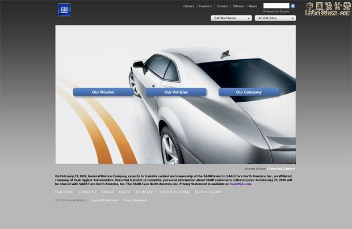352x229 pixels.
Task: Click the Our Vehicles button
Action: click(176, 92)
